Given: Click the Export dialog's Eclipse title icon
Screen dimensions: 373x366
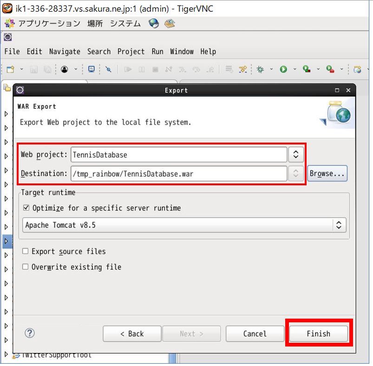Looking at the screenshot, I should click(20, 91).
